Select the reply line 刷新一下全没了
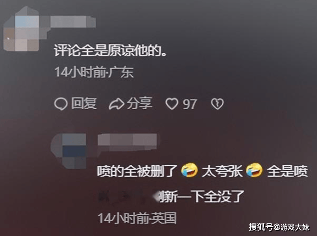The height and width of the screenshot is (236, 317). [x=202, y=197]
